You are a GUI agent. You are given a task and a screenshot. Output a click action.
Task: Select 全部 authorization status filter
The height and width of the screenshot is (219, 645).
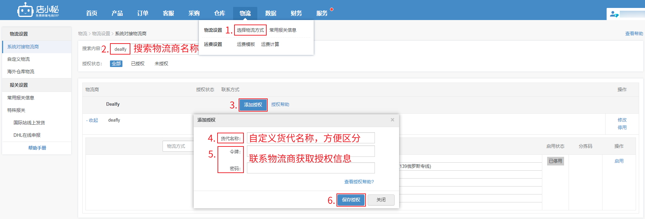tap(116, 64)
